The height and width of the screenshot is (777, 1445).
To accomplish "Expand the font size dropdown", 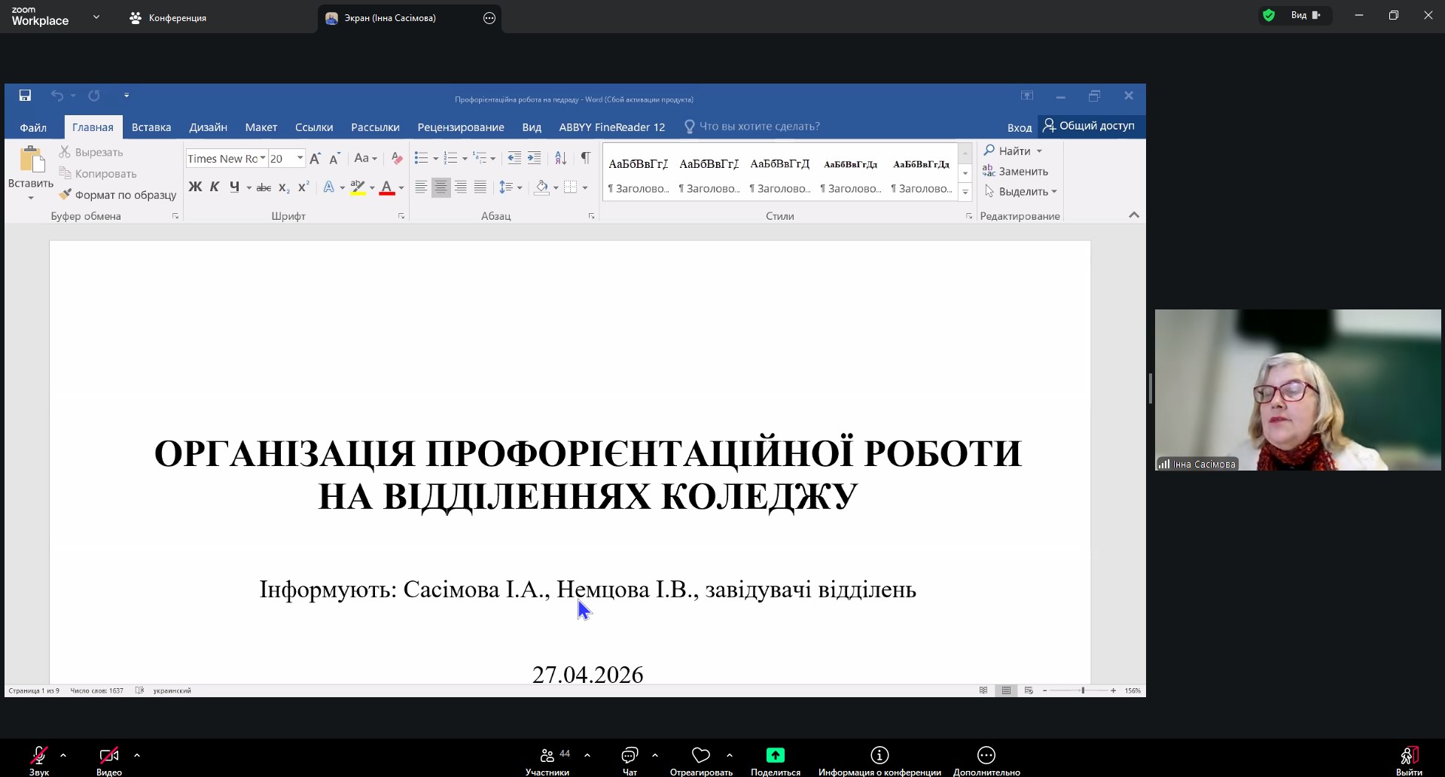I will click(300, 158).
